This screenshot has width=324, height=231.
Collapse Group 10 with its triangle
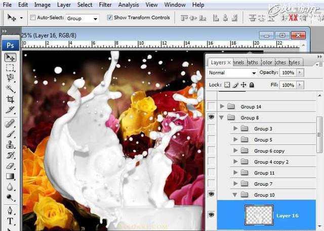pos(235,195)
